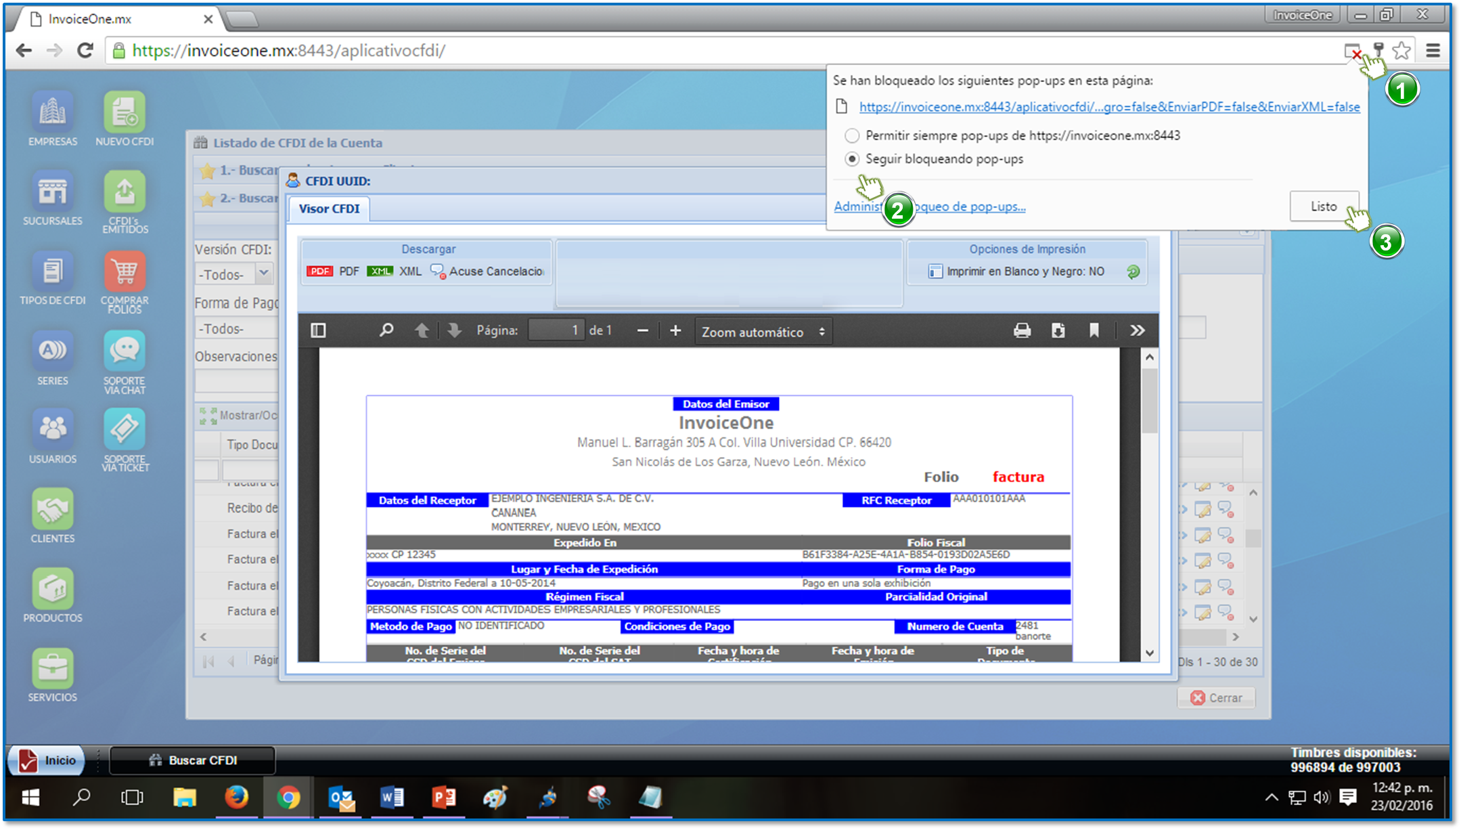
Task: Open Firefox from the taskbar
Action: tap(236, 798)
